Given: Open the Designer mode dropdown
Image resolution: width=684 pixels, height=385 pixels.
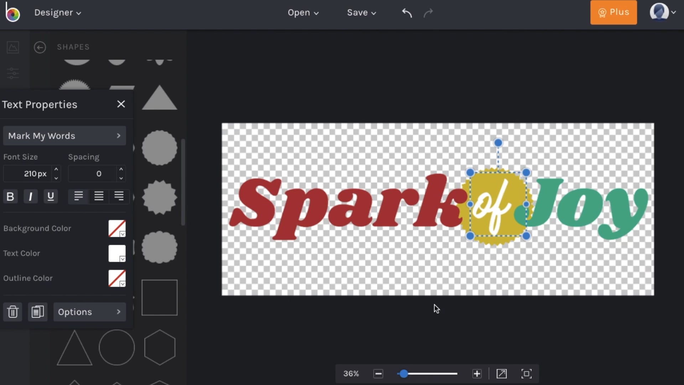Looking at the screenshot, I should pyautogui.click(x=58, y=12).
